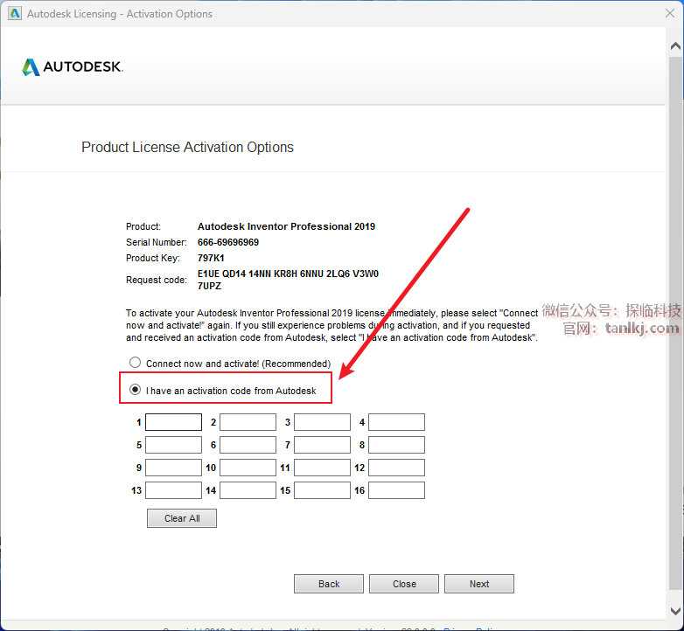Click activation code field 7
Viewport: 684px width, 631px height.
pos(323,445)
